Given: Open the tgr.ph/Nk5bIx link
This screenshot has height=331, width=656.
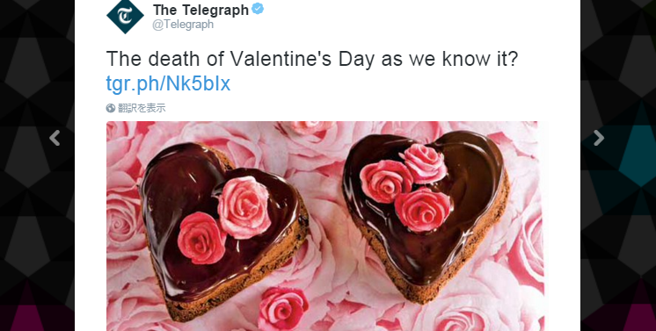Looking at the screenshot, I should point(168,83).
